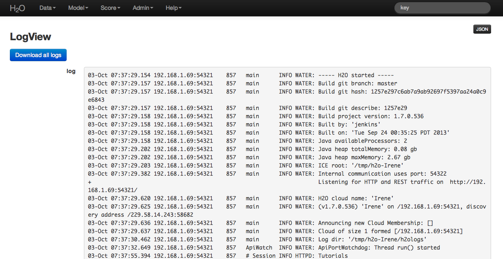The image size is (503, 259).
Task: Click the key search field
Action: [442, 7]
